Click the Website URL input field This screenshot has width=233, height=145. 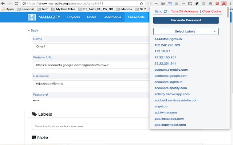point(91,65)
